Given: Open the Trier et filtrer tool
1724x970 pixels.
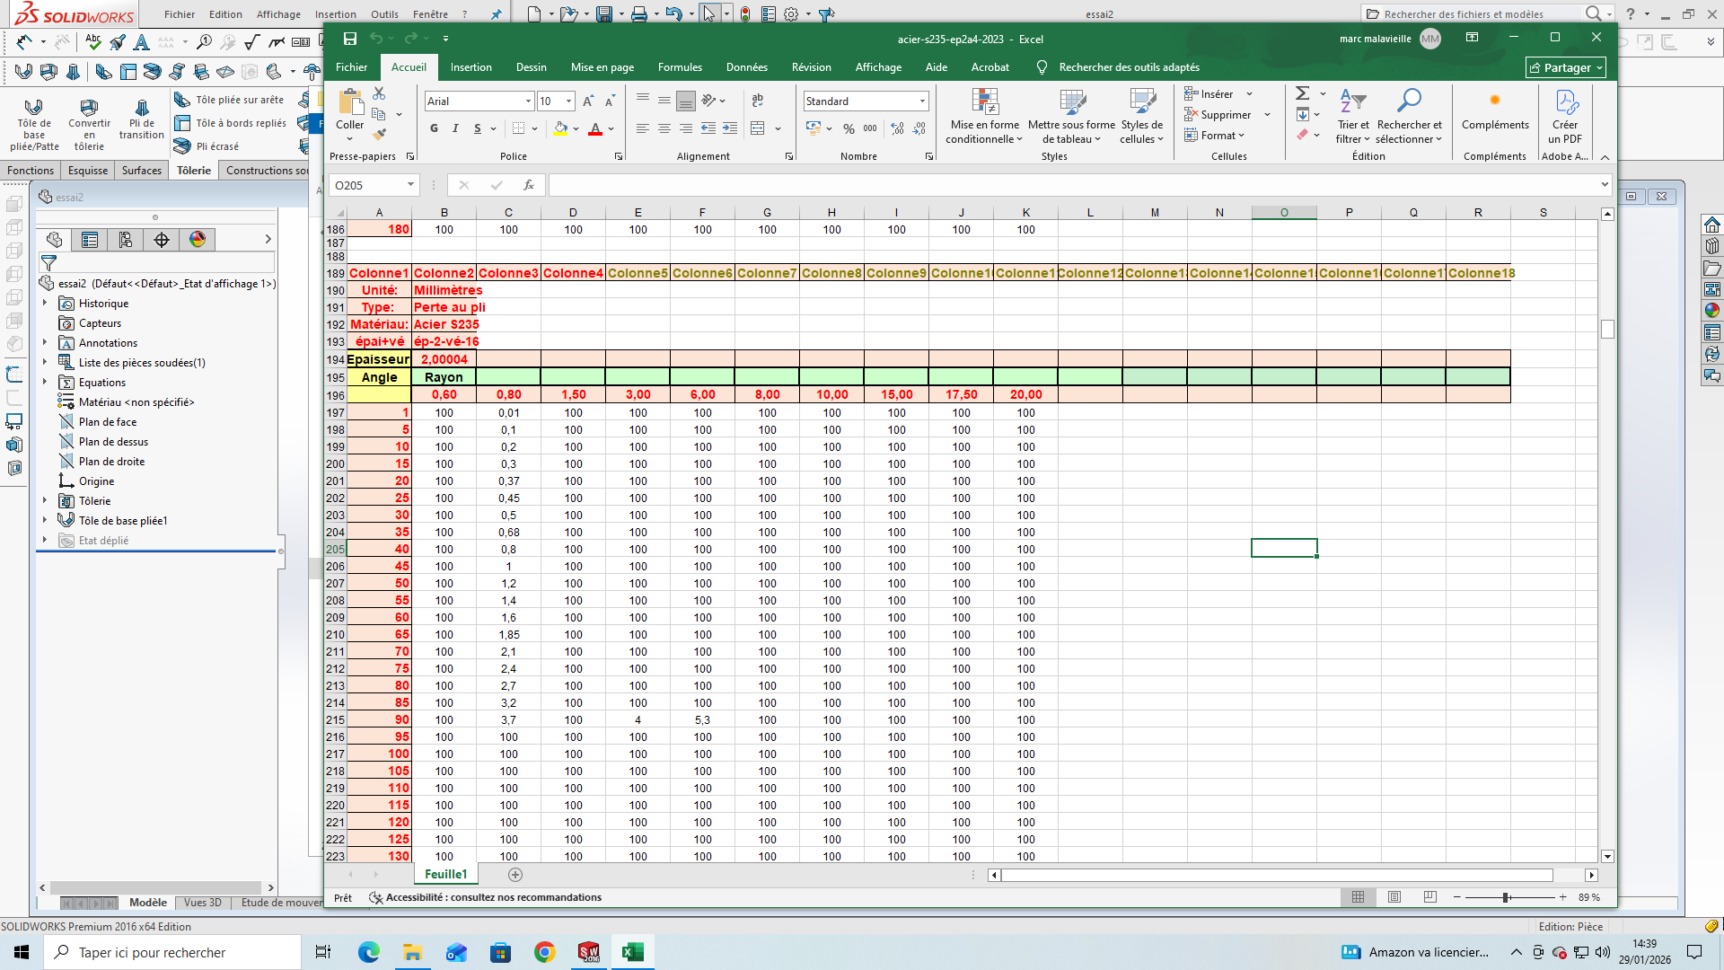Looking at the screenshot, I should tap(1352, 101).
